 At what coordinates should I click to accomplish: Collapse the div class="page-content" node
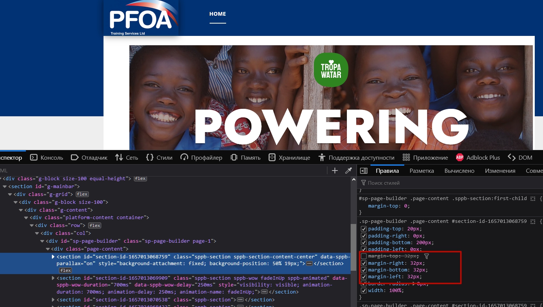click(x=48, y=249)
